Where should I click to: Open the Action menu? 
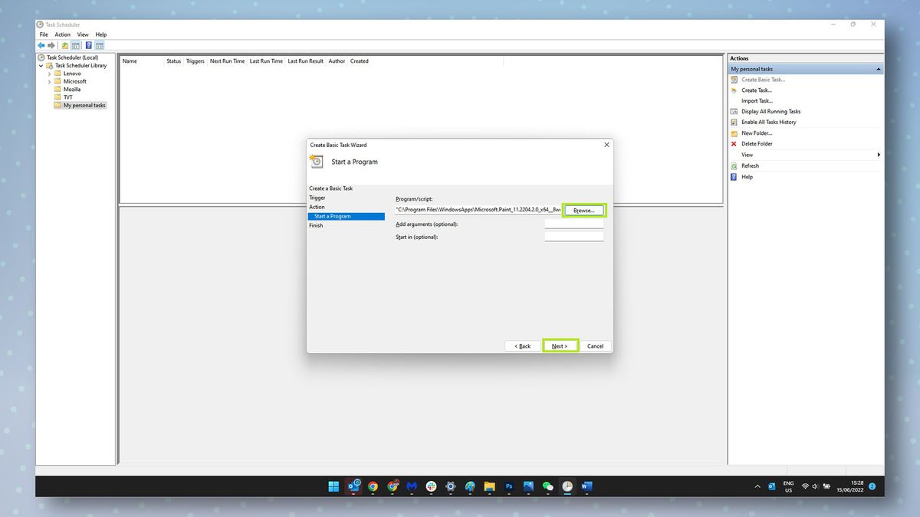tap(62, 34)
